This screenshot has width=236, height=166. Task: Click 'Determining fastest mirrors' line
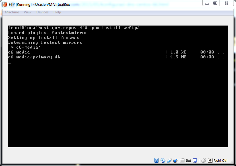45,42
